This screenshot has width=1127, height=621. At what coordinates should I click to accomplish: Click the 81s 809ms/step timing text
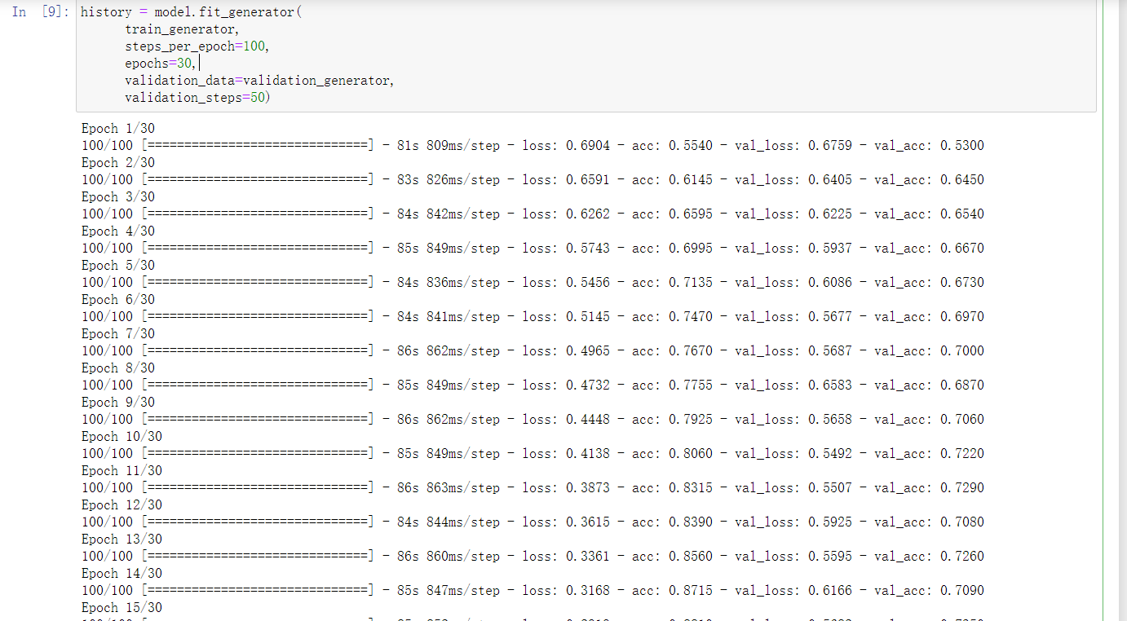pyautogui.click(x=449, y=146)
